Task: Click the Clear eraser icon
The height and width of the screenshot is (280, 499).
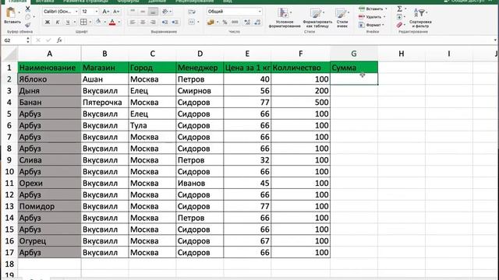Action: click(x=399, y=25)
